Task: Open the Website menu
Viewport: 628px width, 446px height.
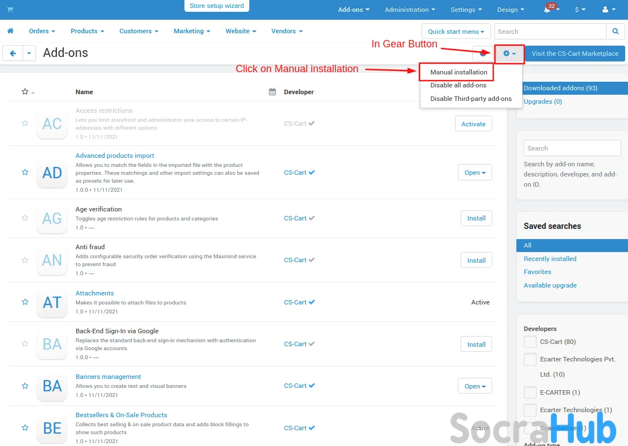Action: [241, 31]
